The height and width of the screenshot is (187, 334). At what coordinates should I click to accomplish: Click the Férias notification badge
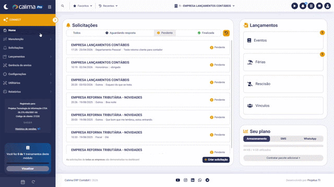322,55
